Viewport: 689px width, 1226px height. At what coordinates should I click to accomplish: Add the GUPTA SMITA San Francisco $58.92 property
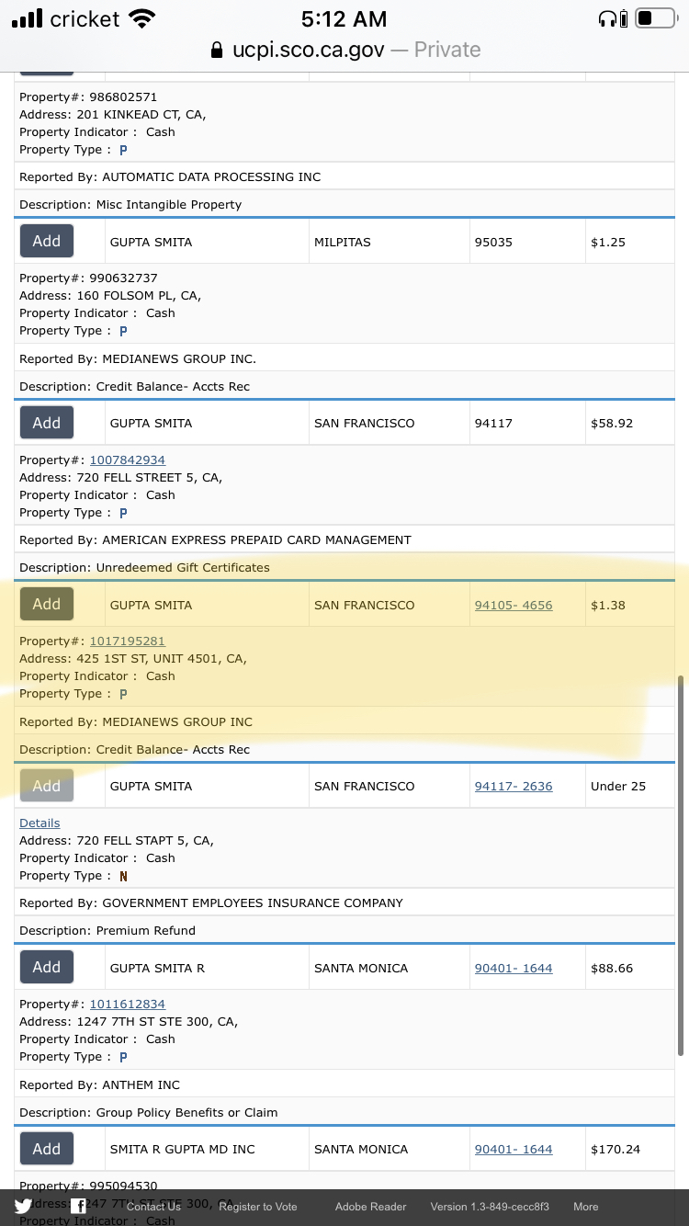[47, 423]
